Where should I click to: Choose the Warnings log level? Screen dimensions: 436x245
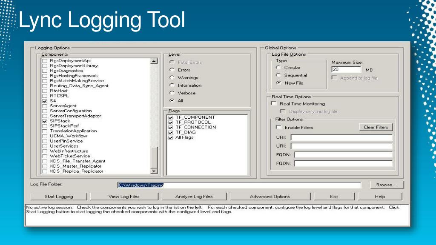click(172, 77)
